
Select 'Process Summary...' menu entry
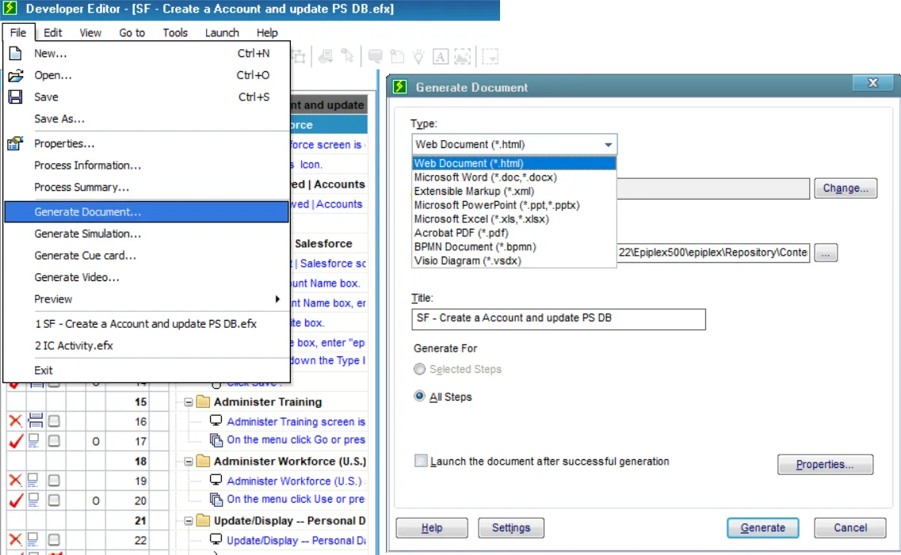pyautogui.click(x=147, y=187)
